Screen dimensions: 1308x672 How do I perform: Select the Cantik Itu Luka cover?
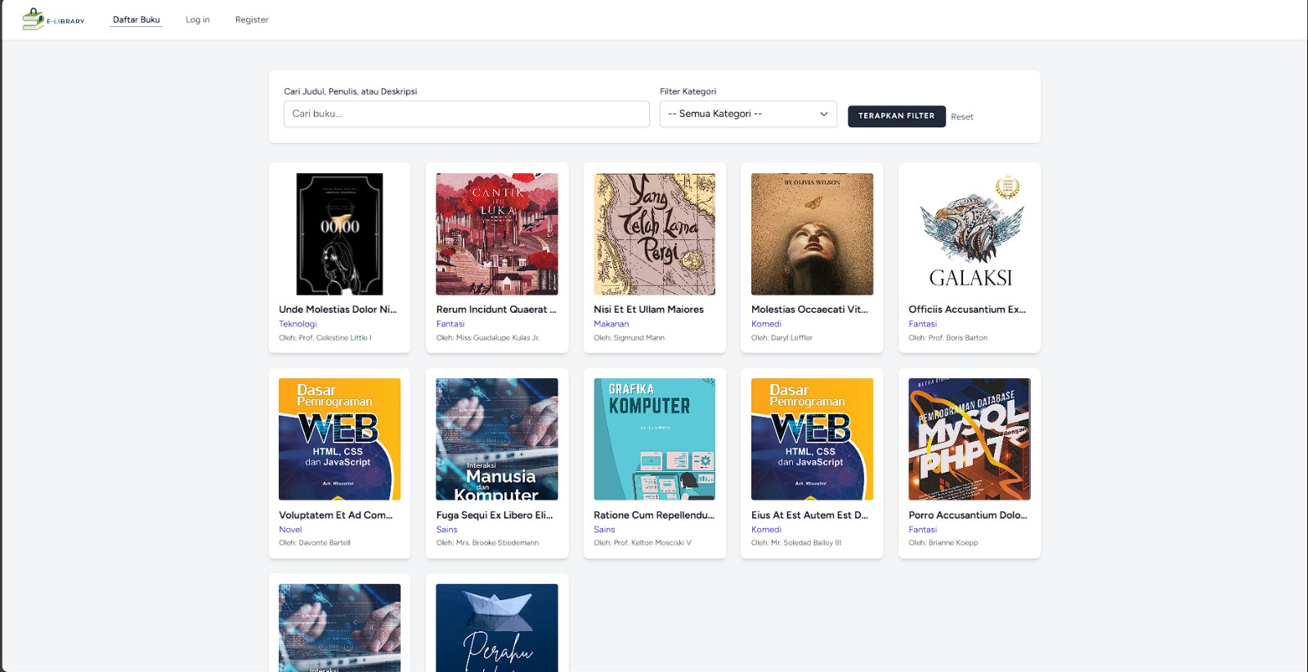coord(496,234)
